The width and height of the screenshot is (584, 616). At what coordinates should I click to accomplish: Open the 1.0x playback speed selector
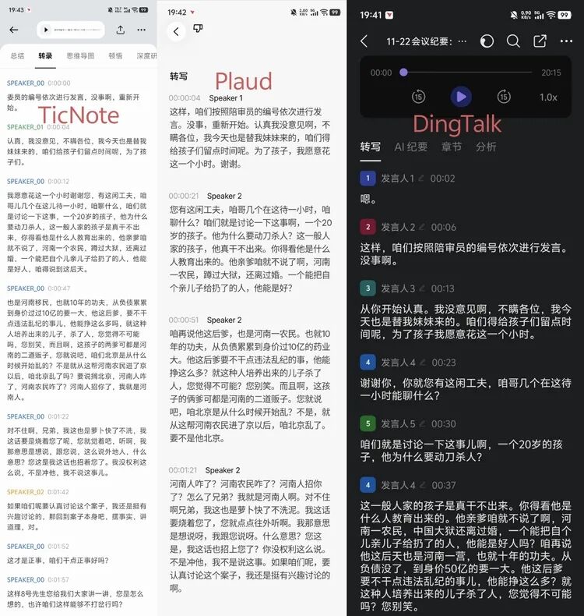point(548,97)
